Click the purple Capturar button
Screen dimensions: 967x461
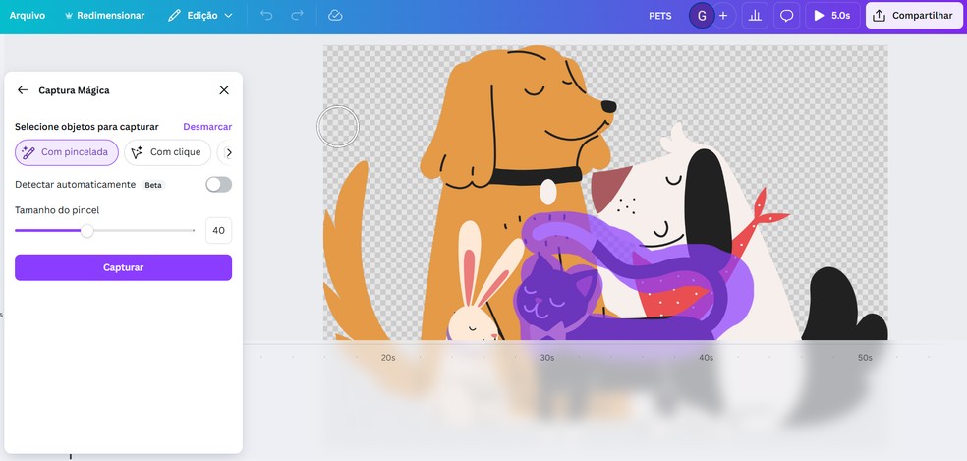pyautogui.click(x=124, y=267)
